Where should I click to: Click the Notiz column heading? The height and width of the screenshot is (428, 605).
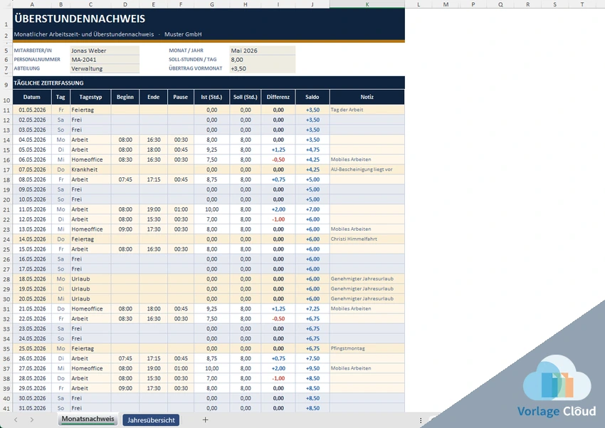367,97
